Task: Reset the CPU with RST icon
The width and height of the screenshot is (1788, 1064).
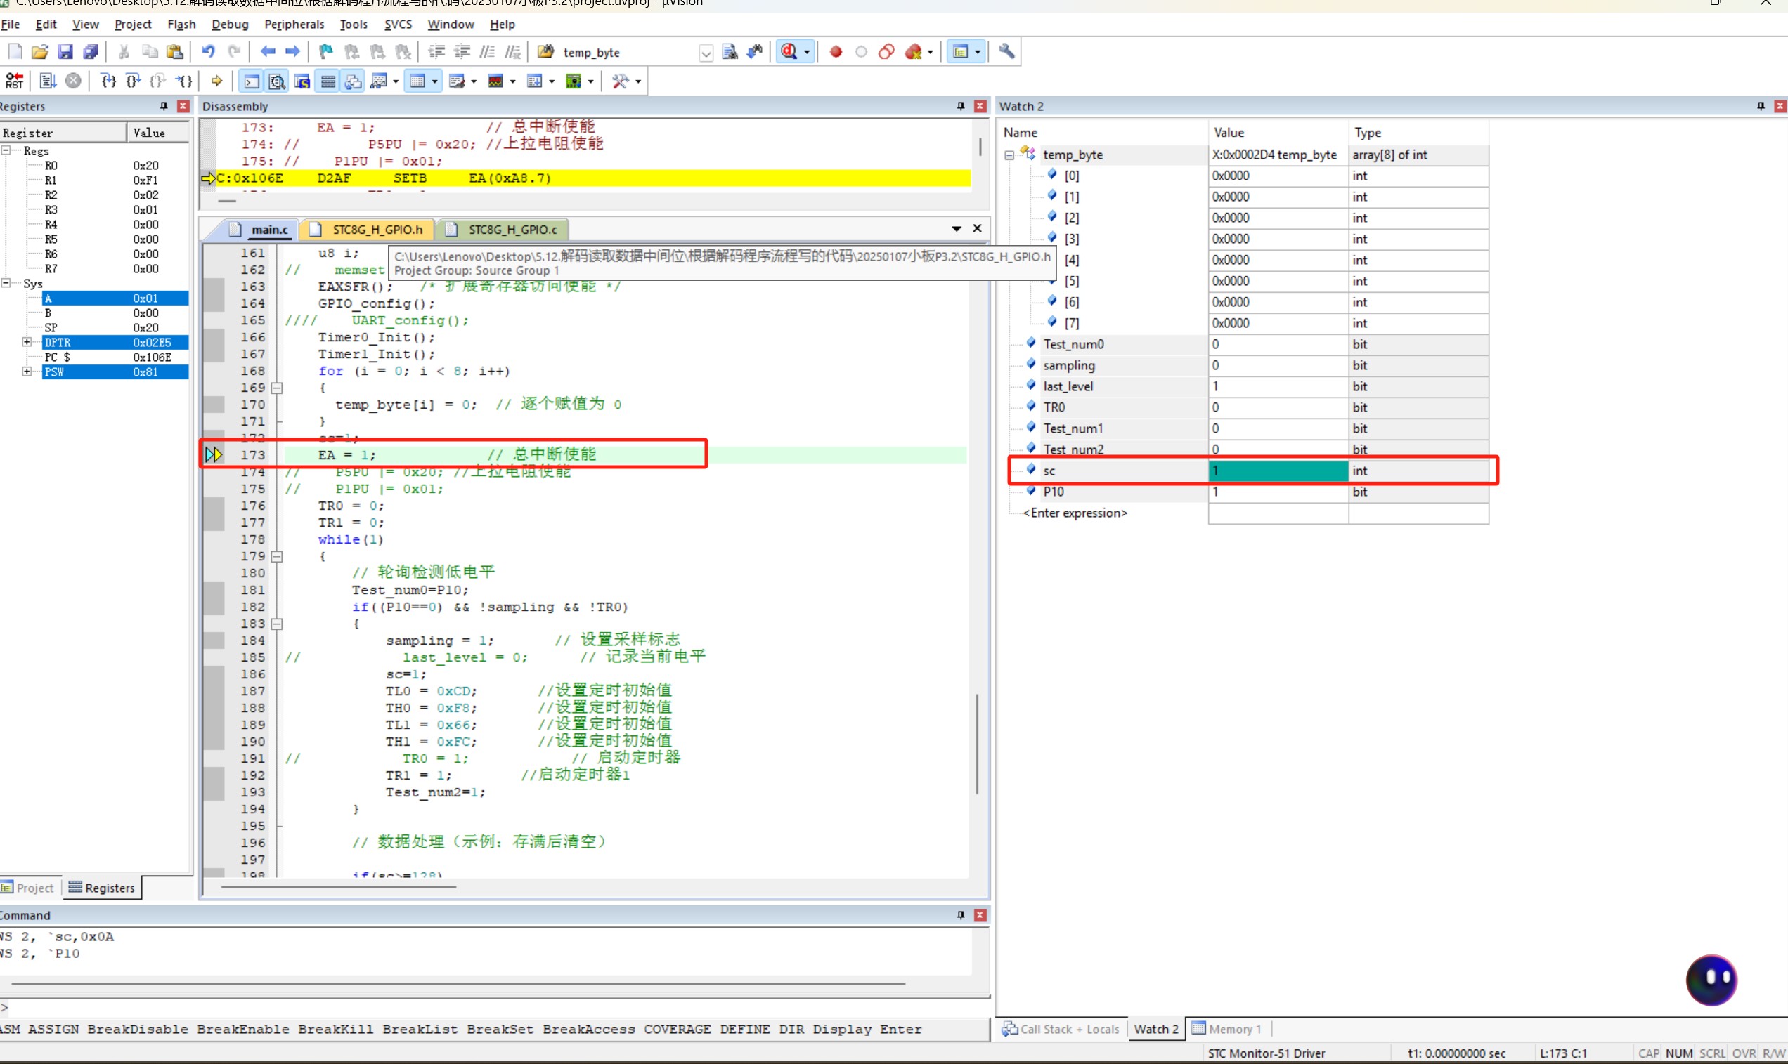Action: tap(14, 81)
